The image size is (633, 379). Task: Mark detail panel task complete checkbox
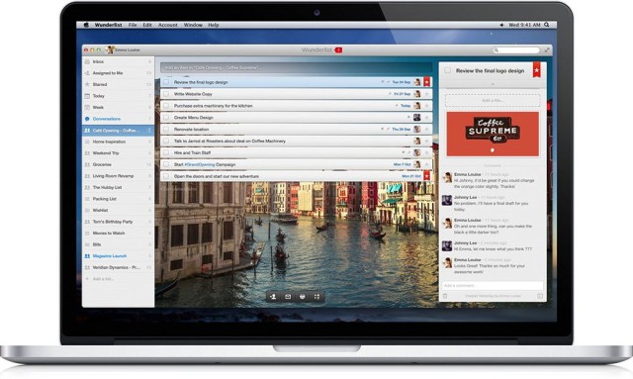(x=447, y=70)
